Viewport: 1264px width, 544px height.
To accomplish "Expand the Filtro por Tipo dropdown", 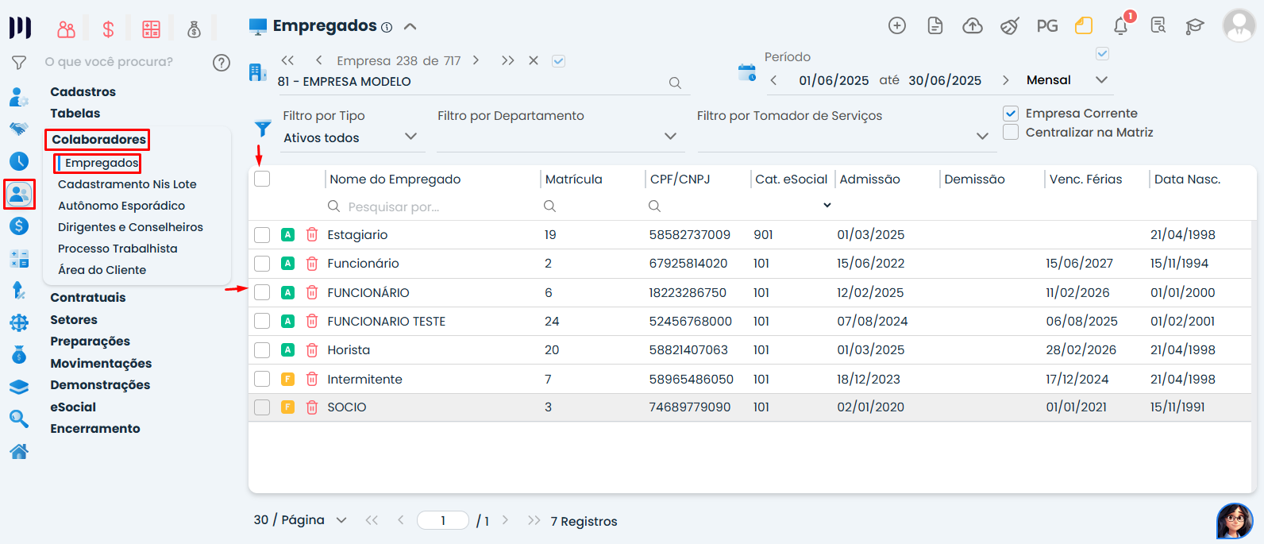I will click(x=410, y=137).
